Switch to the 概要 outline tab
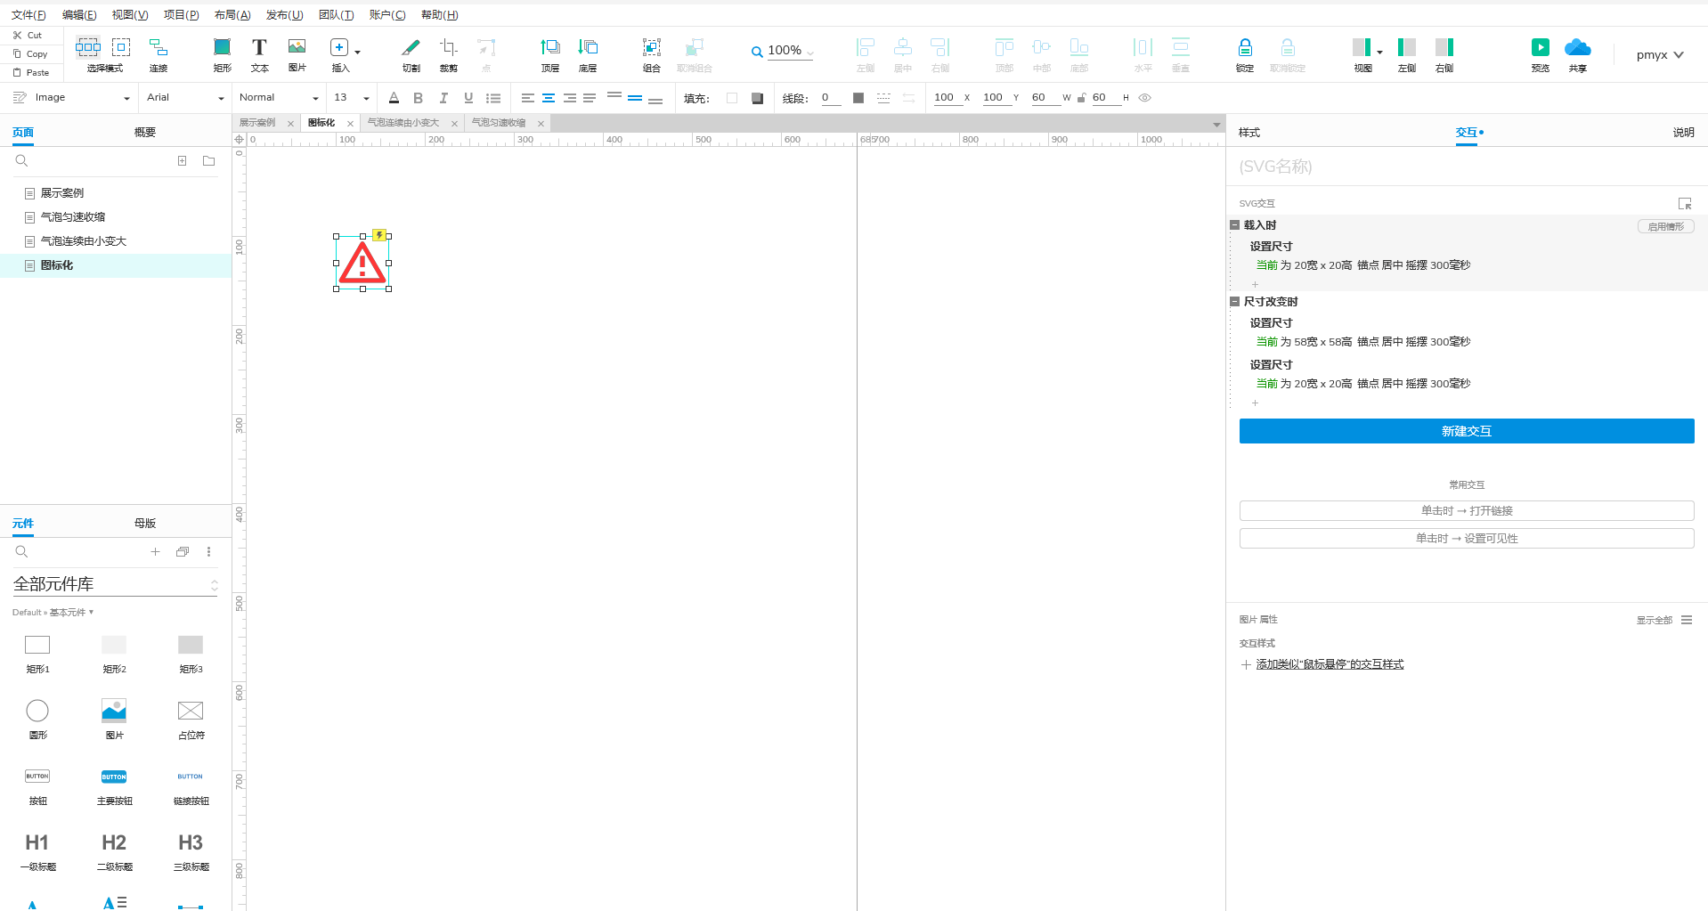Viewport: 1708px width, 911px height. [x=145, y=133]
